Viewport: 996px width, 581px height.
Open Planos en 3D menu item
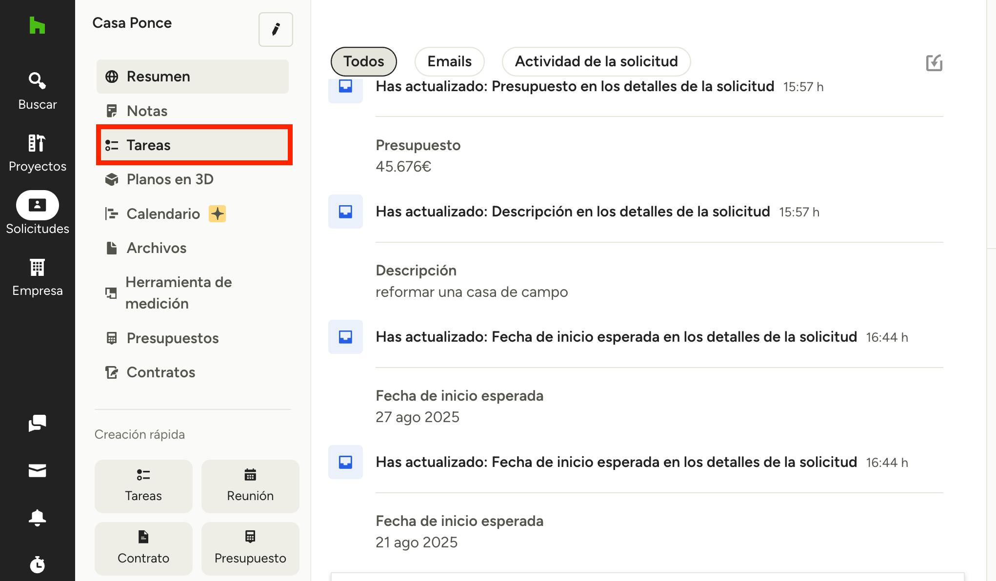170,179
